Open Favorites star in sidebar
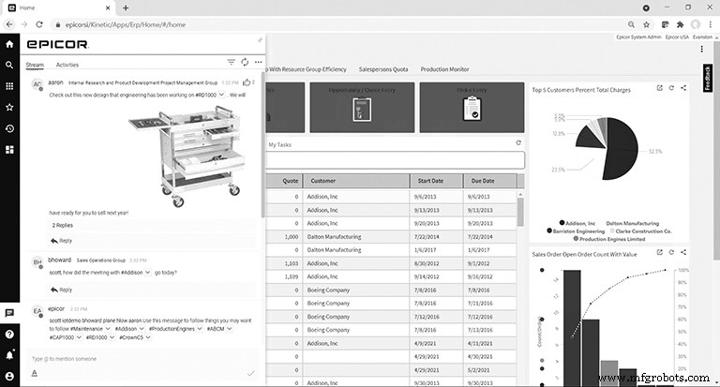The height and width of the screenshot is (387, 720). pos(9,108)
